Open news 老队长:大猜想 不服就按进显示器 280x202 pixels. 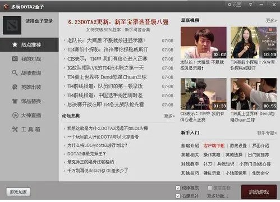(x=106, y=40)
